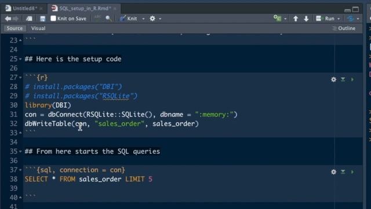Viewport: 371px width, 209px height.
Task: Run the r setup chunk
Action: [x=352, y=80]
